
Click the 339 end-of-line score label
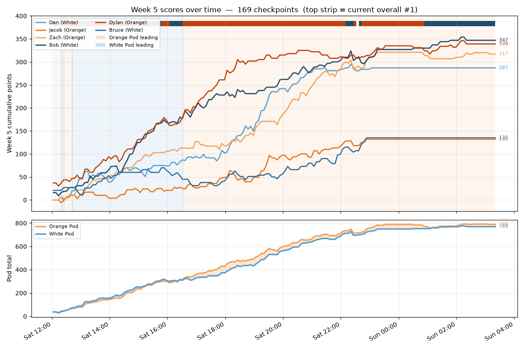[503, 44]
